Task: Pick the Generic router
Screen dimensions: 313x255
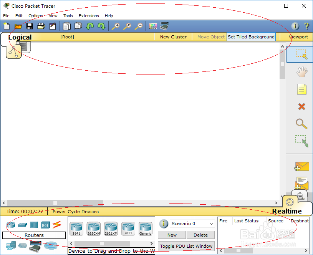Action: 146,229
